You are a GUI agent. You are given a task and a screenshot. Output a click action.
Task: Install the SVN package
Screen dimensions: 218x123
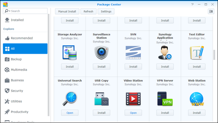coord(133,67)
